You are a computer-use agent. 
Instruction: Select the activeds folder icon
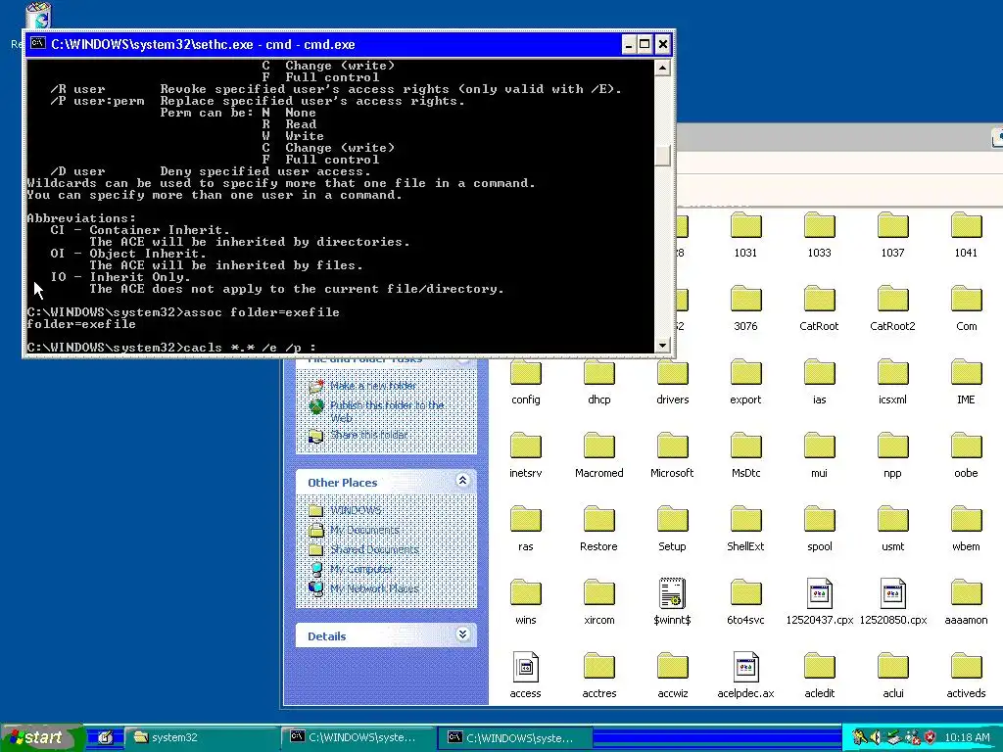pyautogui.click(x=967, y=668)
